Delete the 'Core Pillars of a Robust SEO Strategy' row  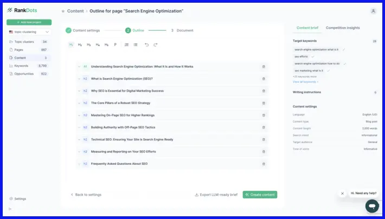click(x=264, y=103)
